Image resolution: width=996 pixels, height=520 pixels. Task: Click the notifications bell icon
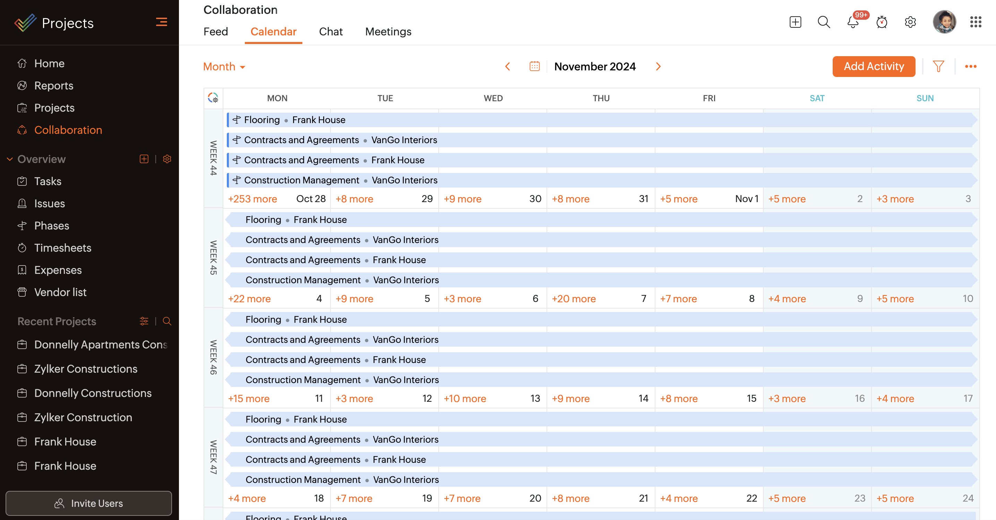point(852,22)
